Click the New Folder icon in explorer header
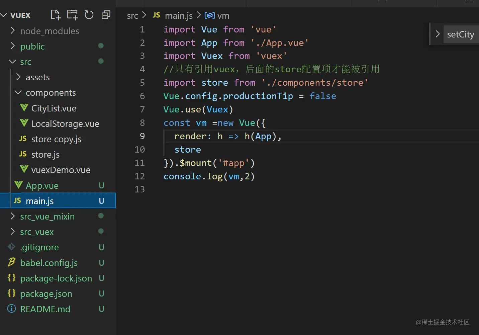Viewport: 479px width, 335px height. (x=72, y=15)
